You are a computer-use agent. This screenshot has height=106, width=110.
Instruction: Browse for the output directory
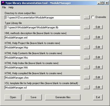[87, 17]
